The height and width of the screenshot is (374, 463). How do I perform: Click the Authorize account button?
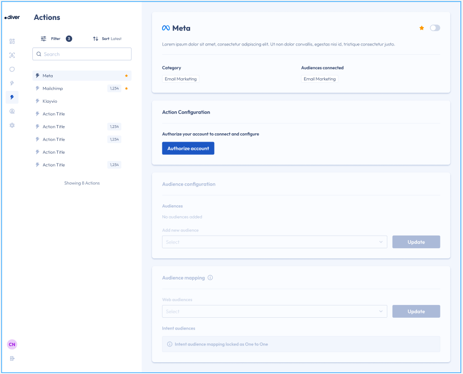188,148
